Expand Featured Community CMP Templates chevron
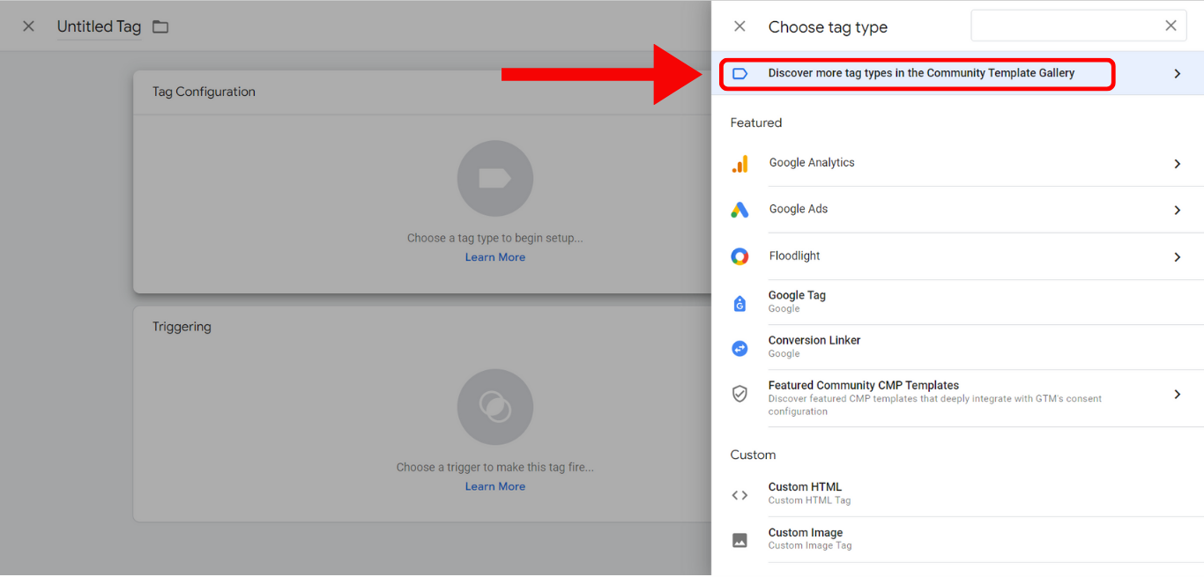1204x577 pixels. pos(1178,394)
